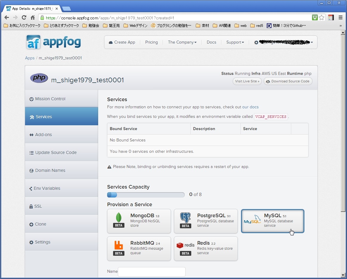Follow the our docs link
The width and height of the screenshot is (347, 279).
(x=250, y=107)
